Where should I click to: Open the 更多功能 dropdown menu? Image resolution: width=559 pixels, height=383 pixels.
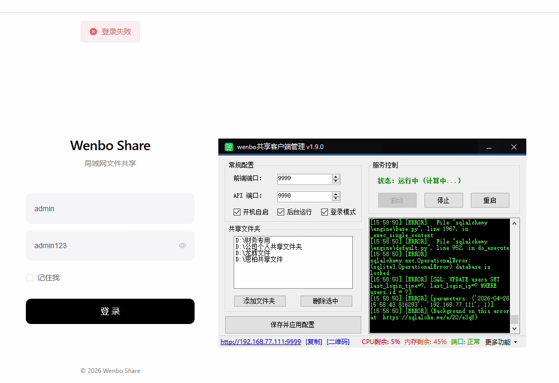500,342
